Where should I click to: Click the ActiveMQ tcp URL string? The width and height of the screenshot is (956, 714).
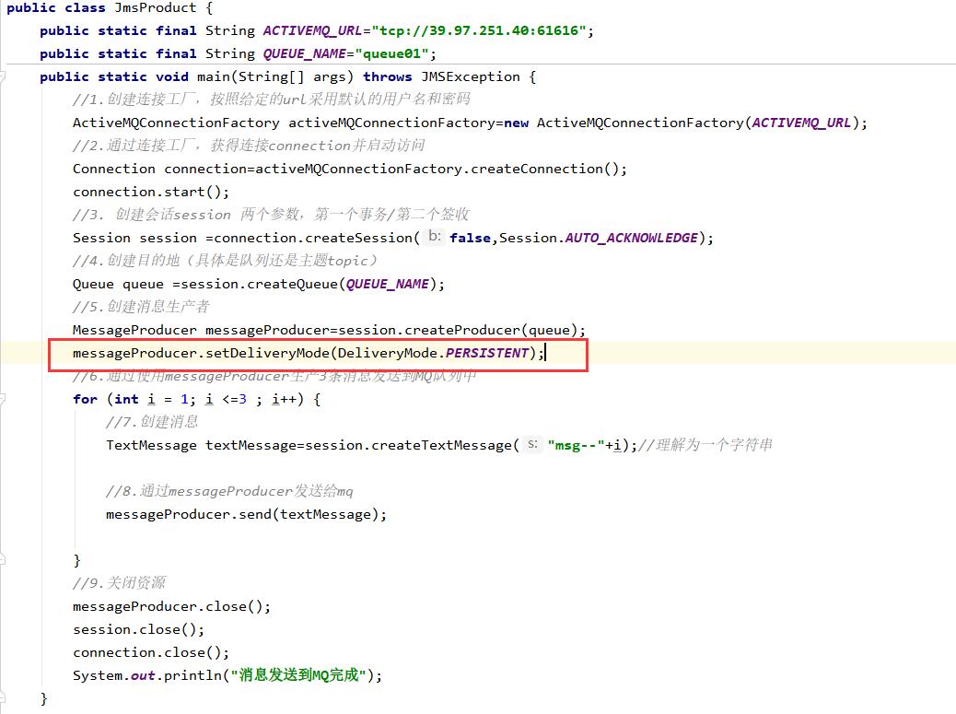pos(479,30)
